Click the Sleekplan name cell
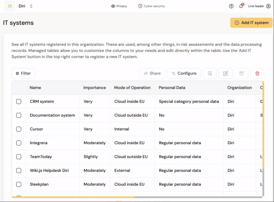The height and width of the screenshot is (202, 274). (x=52, y=184)
